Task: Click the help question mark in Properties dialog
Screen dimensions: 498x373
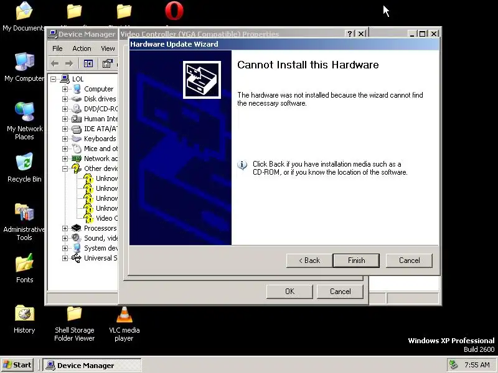Action: pos(350,34)
